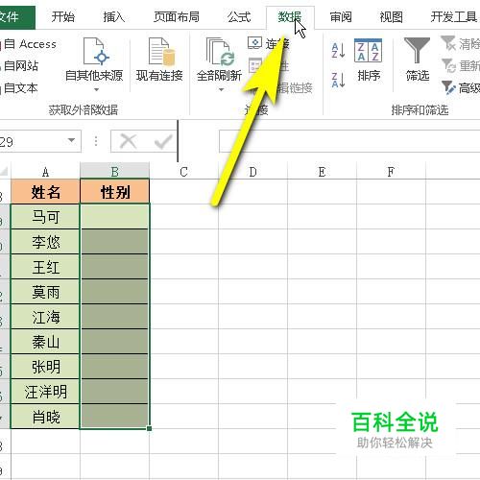Image resolution: width=480 pixels, height=480 pixels.
Task: Select column B header
Action: pyautogui.click(x=114, y=172)
